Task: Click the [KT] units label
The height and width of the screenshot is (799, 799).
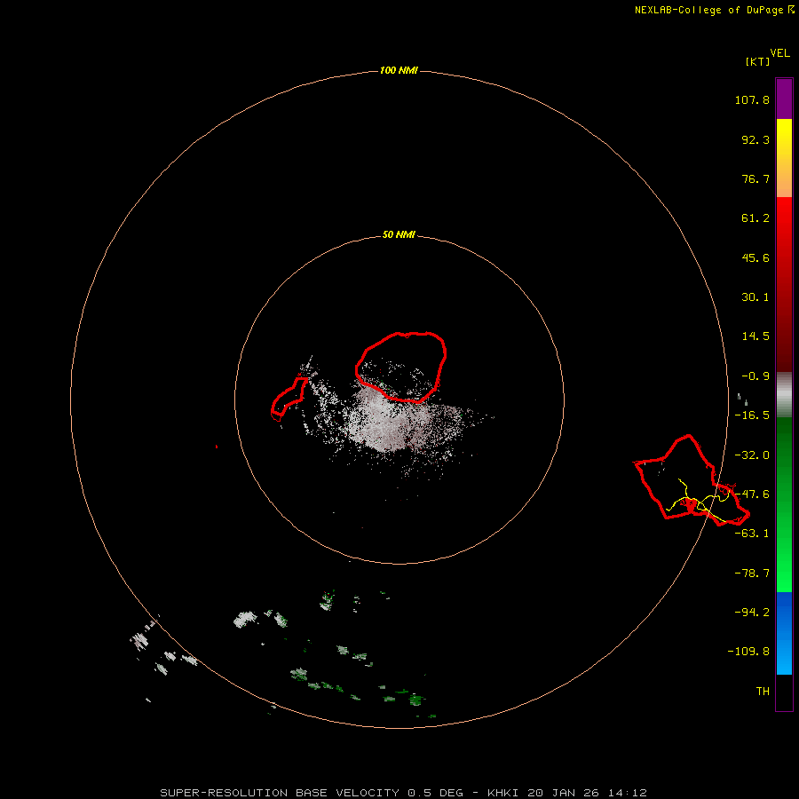Action: click(x=757, y=61)
